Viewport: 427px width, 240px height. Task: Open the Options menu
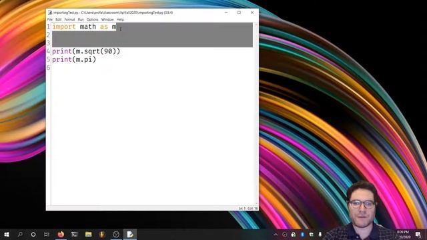[92, 19]
